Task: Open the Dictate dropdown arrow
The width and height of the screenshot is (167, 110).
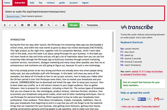Action: click(82, 25)
